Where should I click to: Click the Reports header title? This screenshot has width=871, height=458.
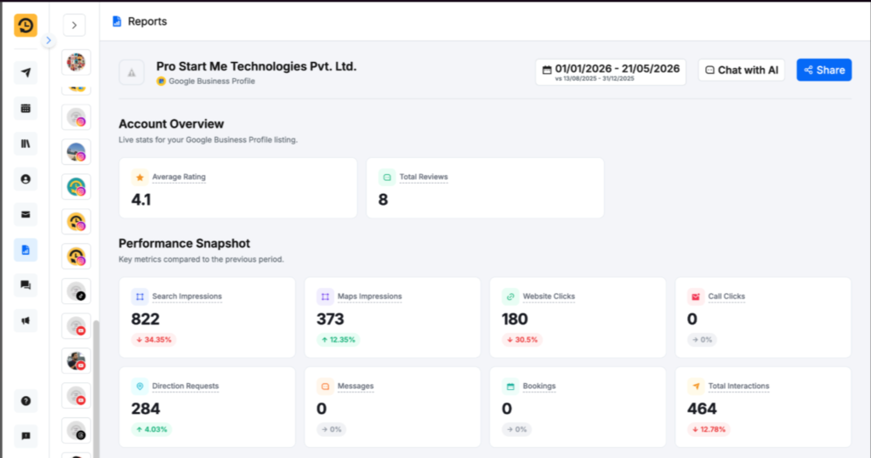coord(147,21)
